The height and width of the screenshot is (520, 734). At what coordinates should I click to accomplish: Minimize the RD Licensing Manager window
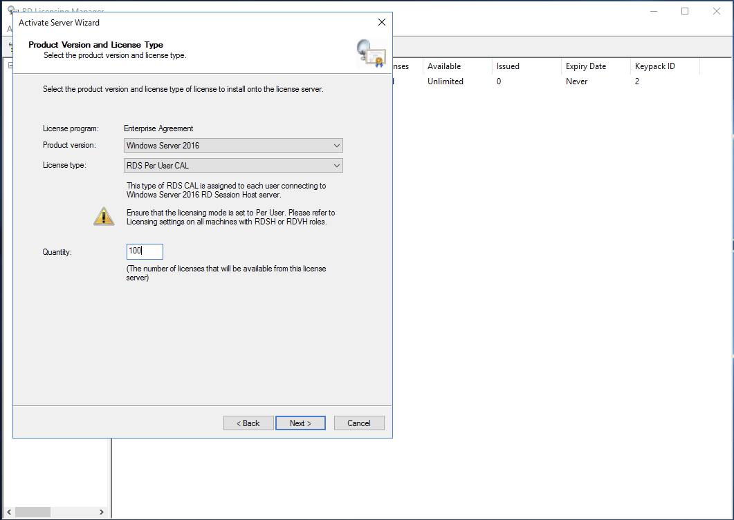pyautogui.click(x=654, y=11)
